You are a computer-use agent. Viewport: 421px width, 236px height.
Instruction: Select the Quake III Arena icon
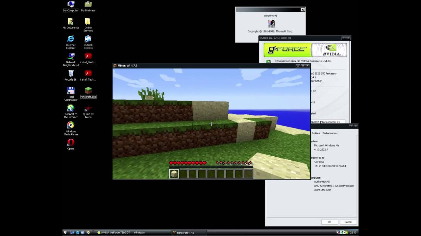88,111
